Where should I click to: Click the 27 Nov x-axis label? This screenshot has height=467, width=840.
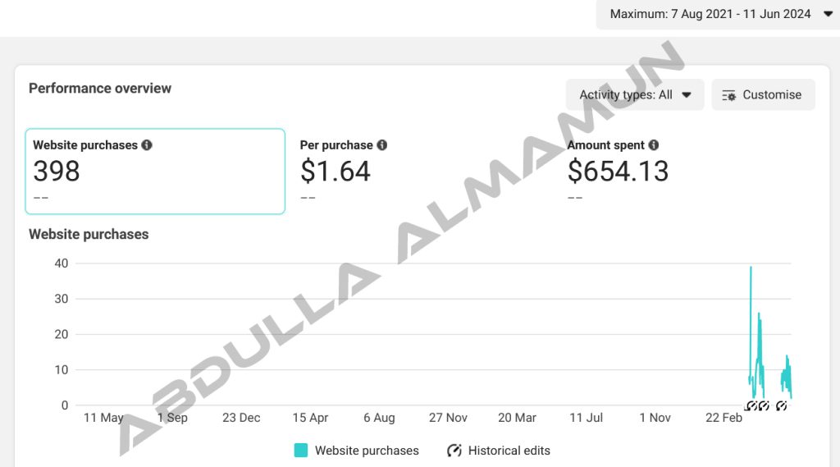[x=448, y=418]
